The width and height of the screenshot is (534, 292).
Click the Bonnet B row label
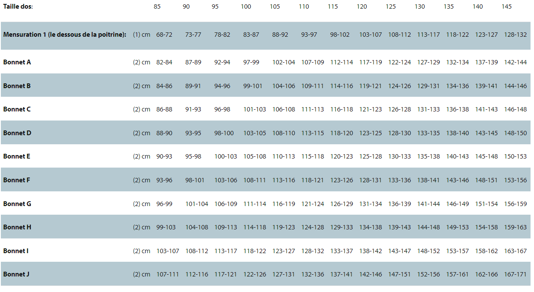17,86
